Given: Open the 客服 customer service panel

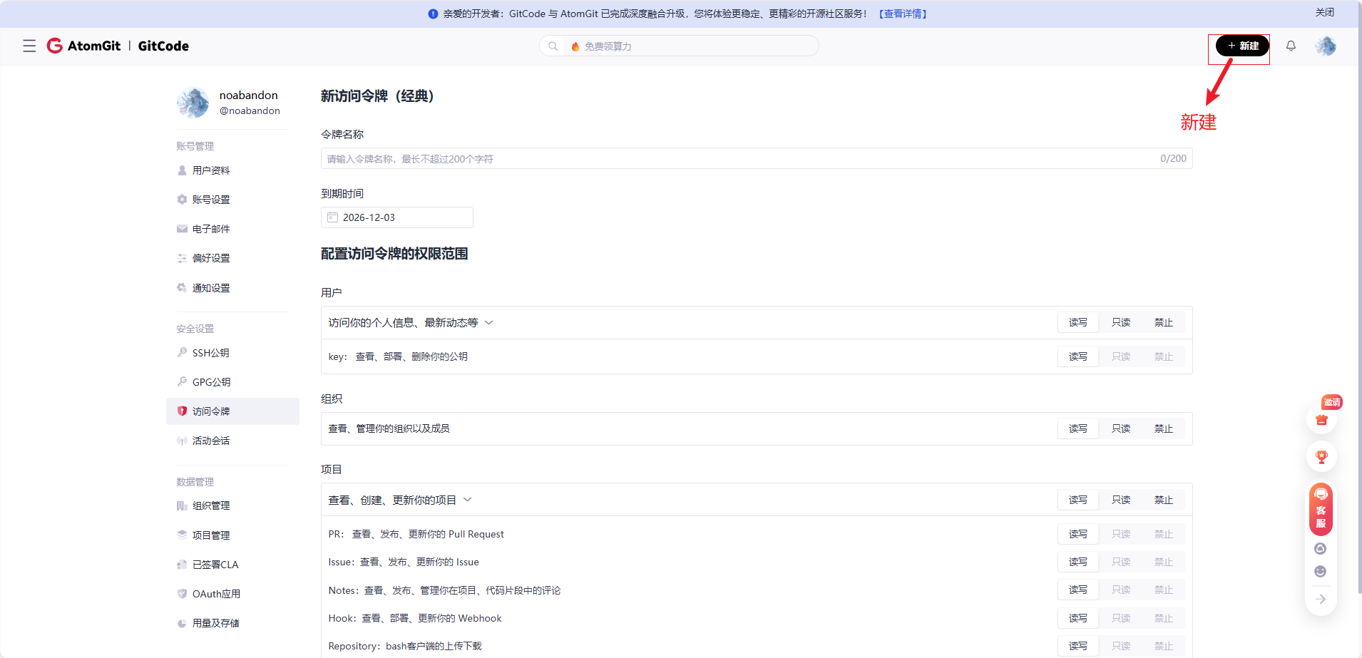Looking at the screenshot, I should [x=1320, y=510].
